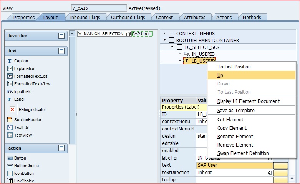
Task: Click the SAP User text value field
Action: pyautogui.click(x=235, y=165)
